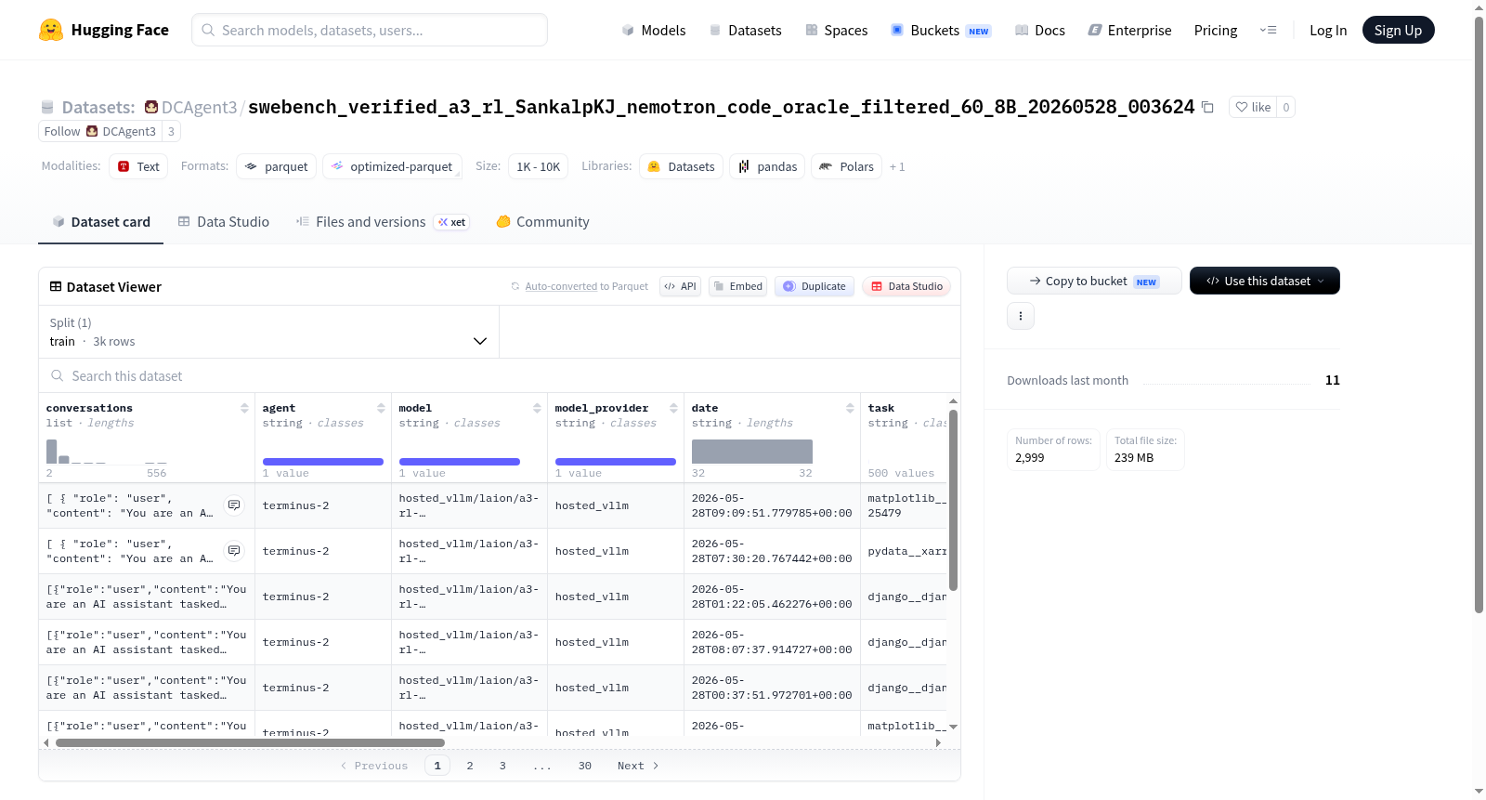
Task: Click the pandas library tag
Action: point(767,166)
